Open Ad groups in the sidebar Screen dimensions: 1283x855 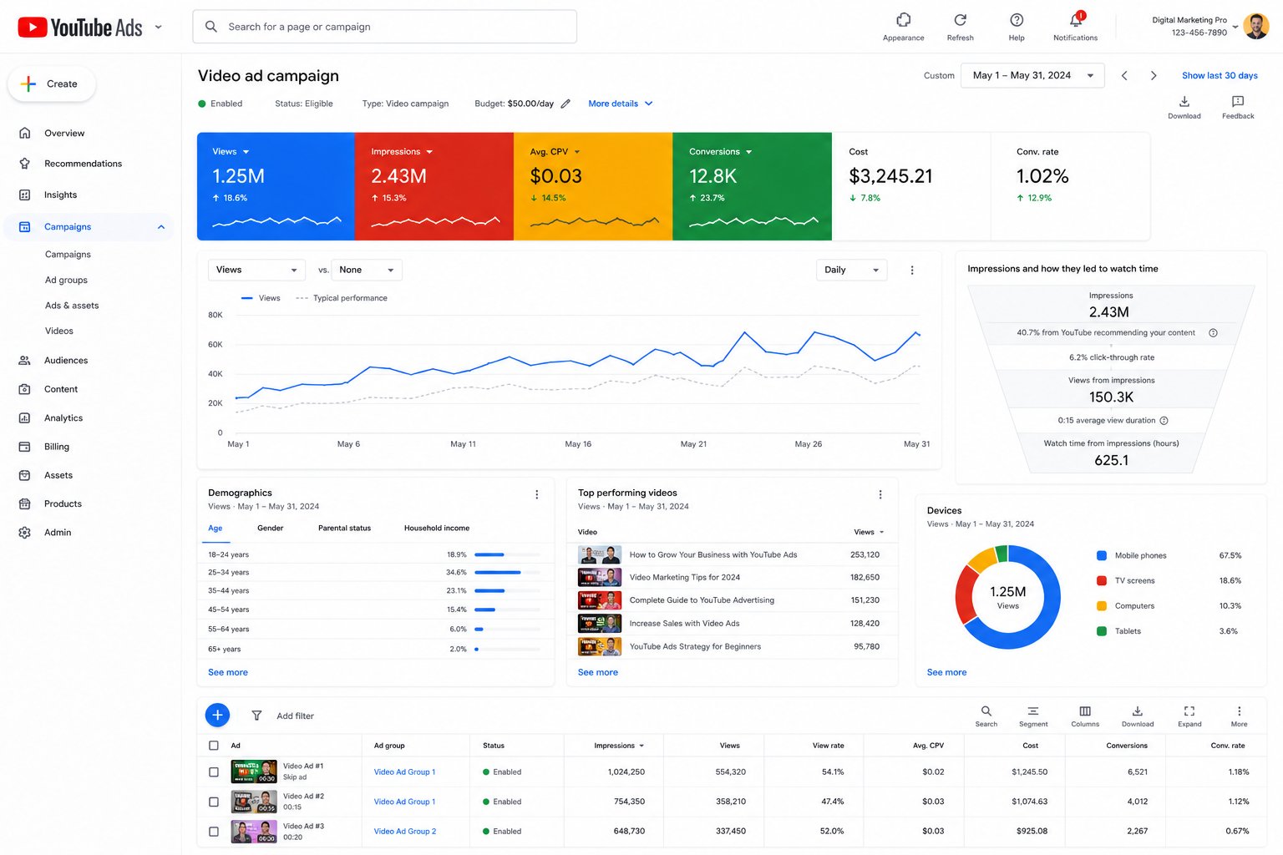[x=66, y=281]
